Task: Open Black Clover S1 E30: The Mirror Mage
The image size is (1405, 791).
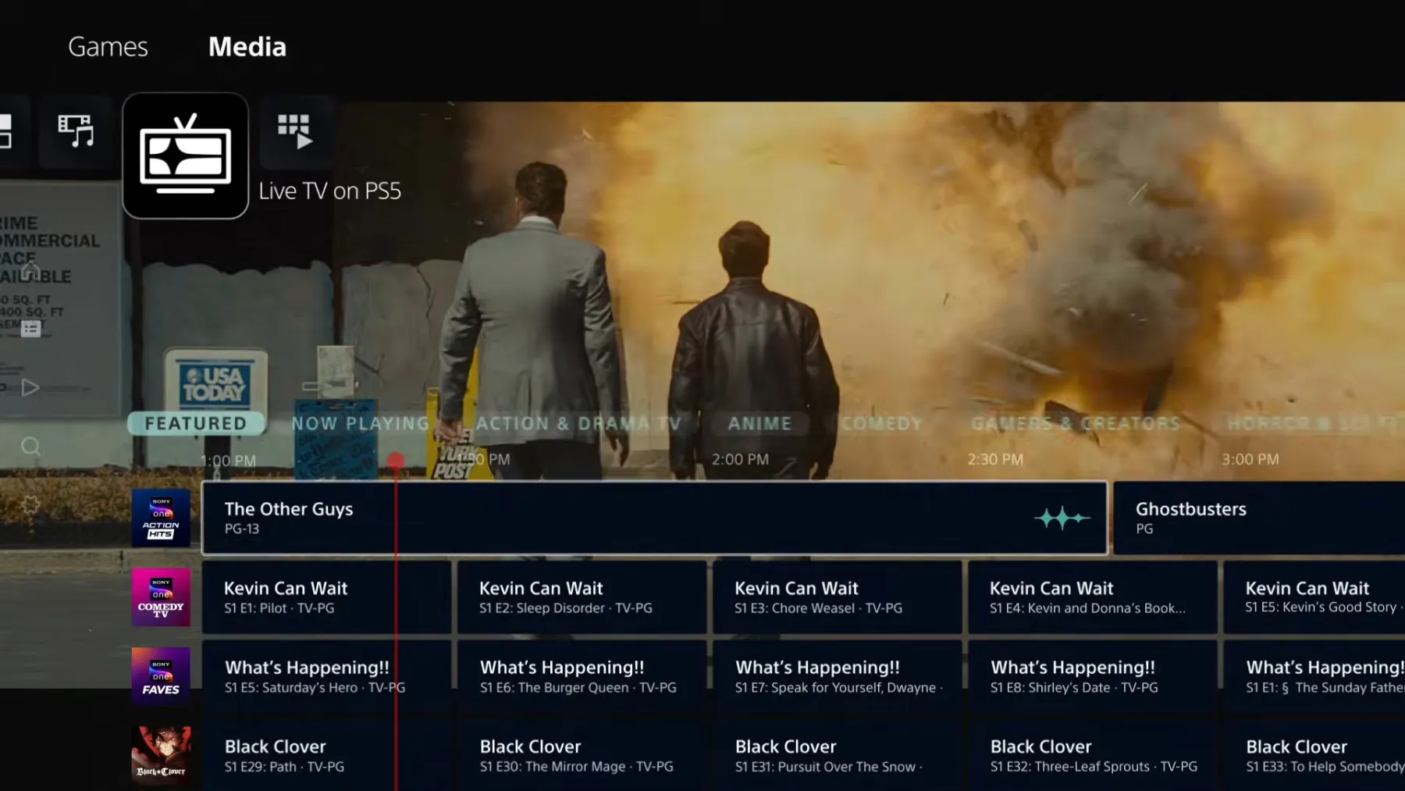Action: tap(582, 755)
